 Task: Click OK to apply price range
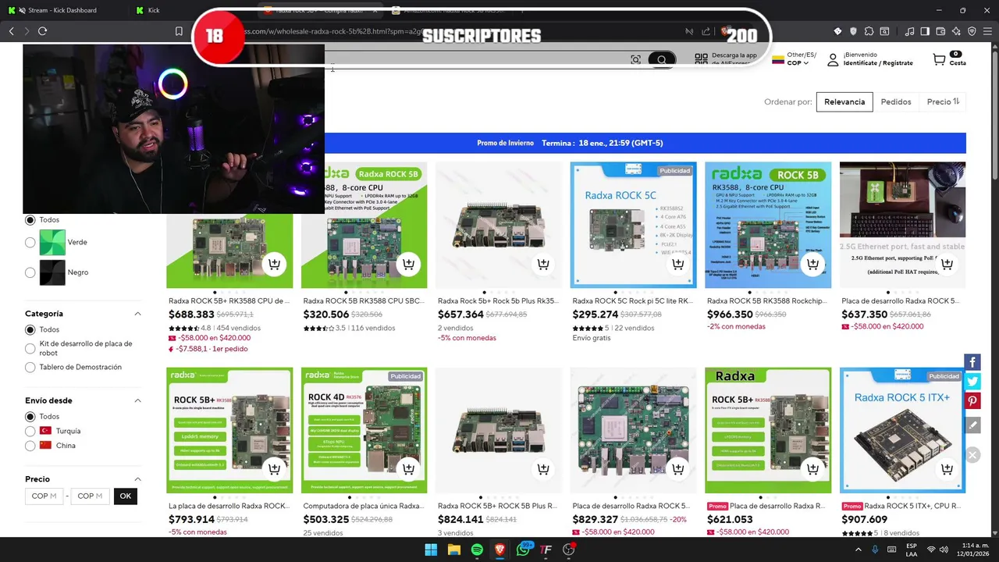point(125,496)
